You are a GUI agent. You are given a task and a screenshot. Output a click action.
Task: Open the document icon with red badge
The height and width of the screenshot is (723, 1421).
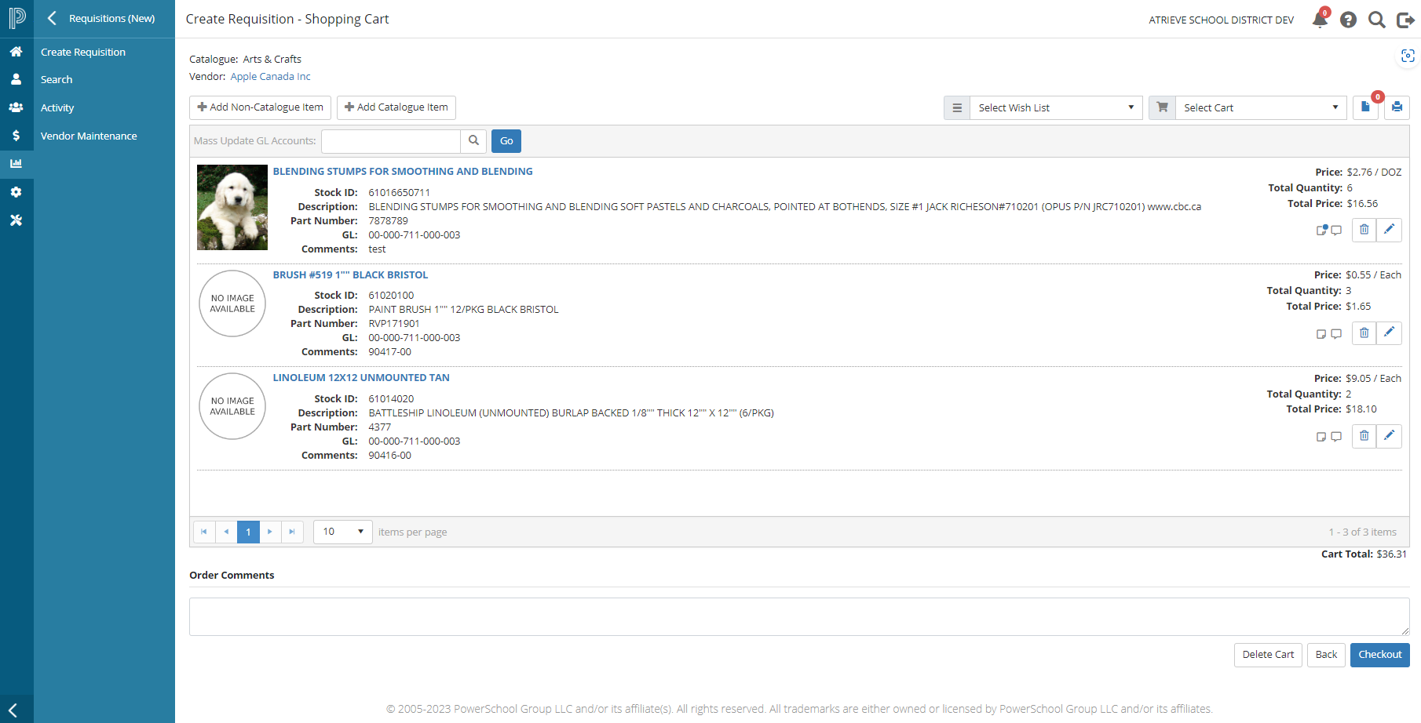1365,107
